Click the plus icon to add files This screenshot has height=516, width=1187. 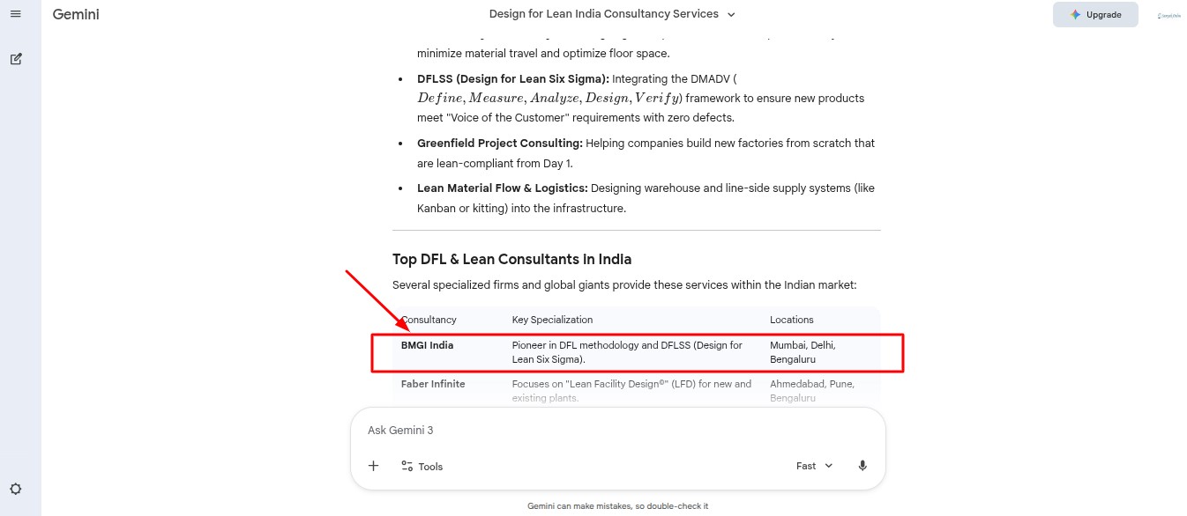(x=373, y=466)
